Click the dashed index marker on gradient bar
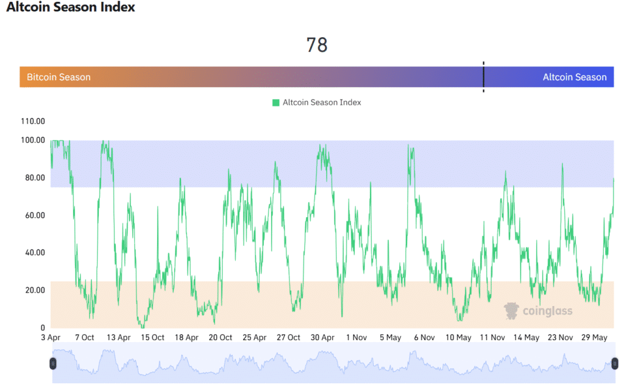This screenshot has height=387, width=624. 483,77
